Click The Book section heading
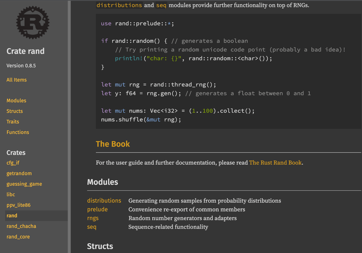 (x=113, y=144)
